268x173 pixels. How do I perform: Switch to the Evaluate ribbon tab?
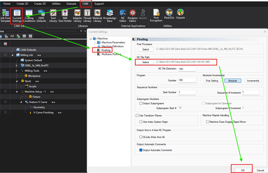(72, 3)
